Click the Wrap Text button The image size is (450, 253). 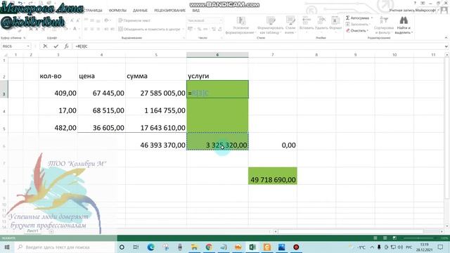click(134, 20)
